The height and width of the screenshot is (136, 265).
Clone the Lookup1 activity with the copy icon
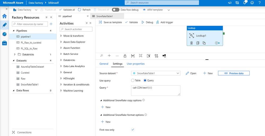click(x=204, y=43)
